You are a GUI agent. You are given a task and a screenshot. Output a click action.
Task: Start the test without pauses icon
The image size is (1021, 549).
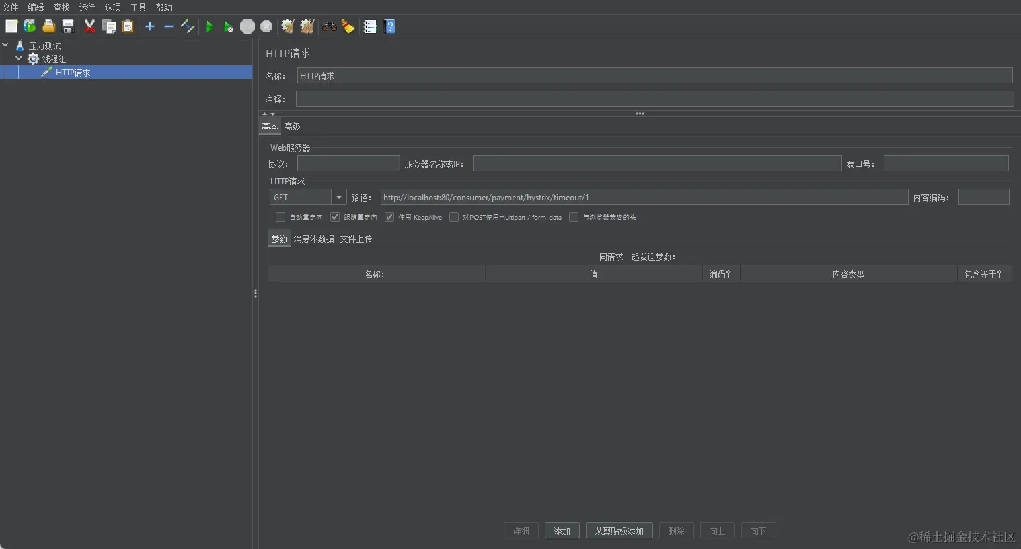tap(229, 26)
